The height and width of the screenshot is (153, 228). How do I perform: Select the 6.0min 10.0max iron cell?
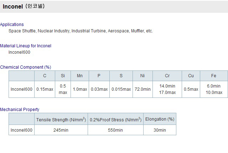[x=214, y=89]
